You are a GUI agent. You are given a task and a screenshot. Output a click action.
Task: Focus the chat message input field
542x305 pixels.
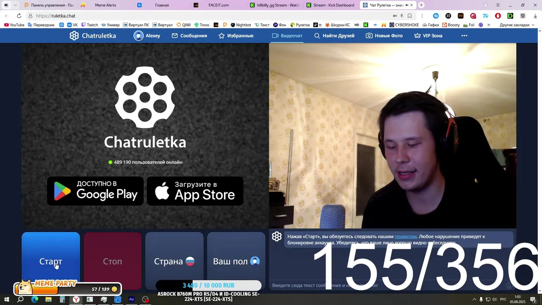[387, 286]
